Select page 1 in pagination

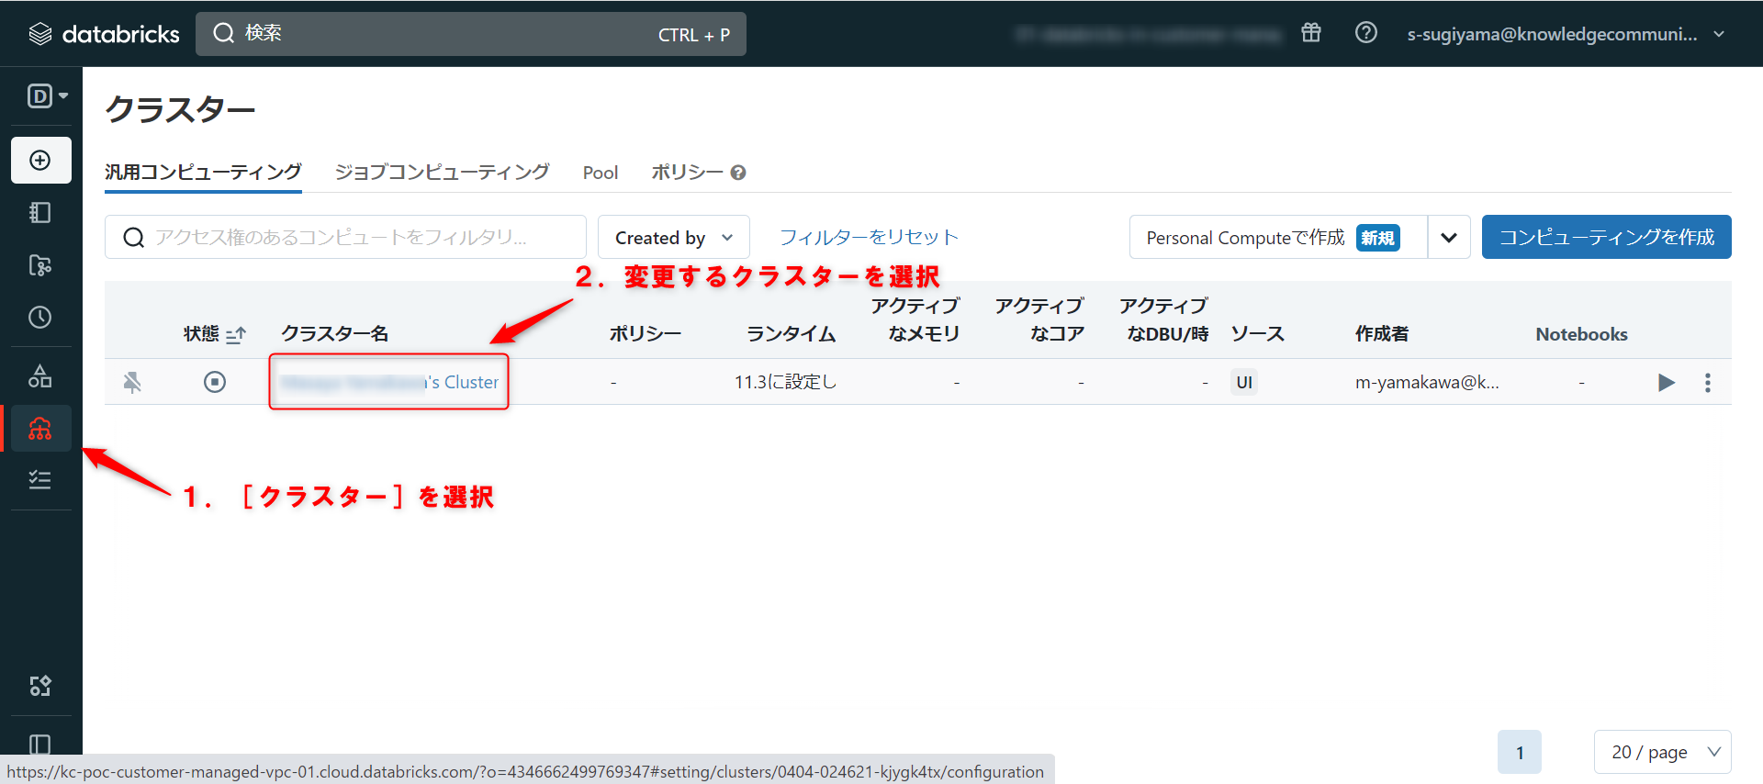tap(1520, 753)
